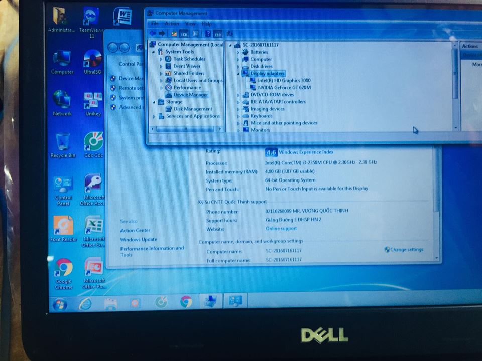Screen dimensions: 482x361
Task: Open Control Panel desktop icon
Action: point(63,191)
